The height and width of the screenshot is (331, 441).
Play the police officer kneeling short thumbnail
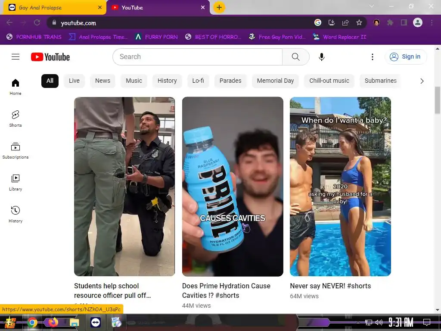coord(124,186)
